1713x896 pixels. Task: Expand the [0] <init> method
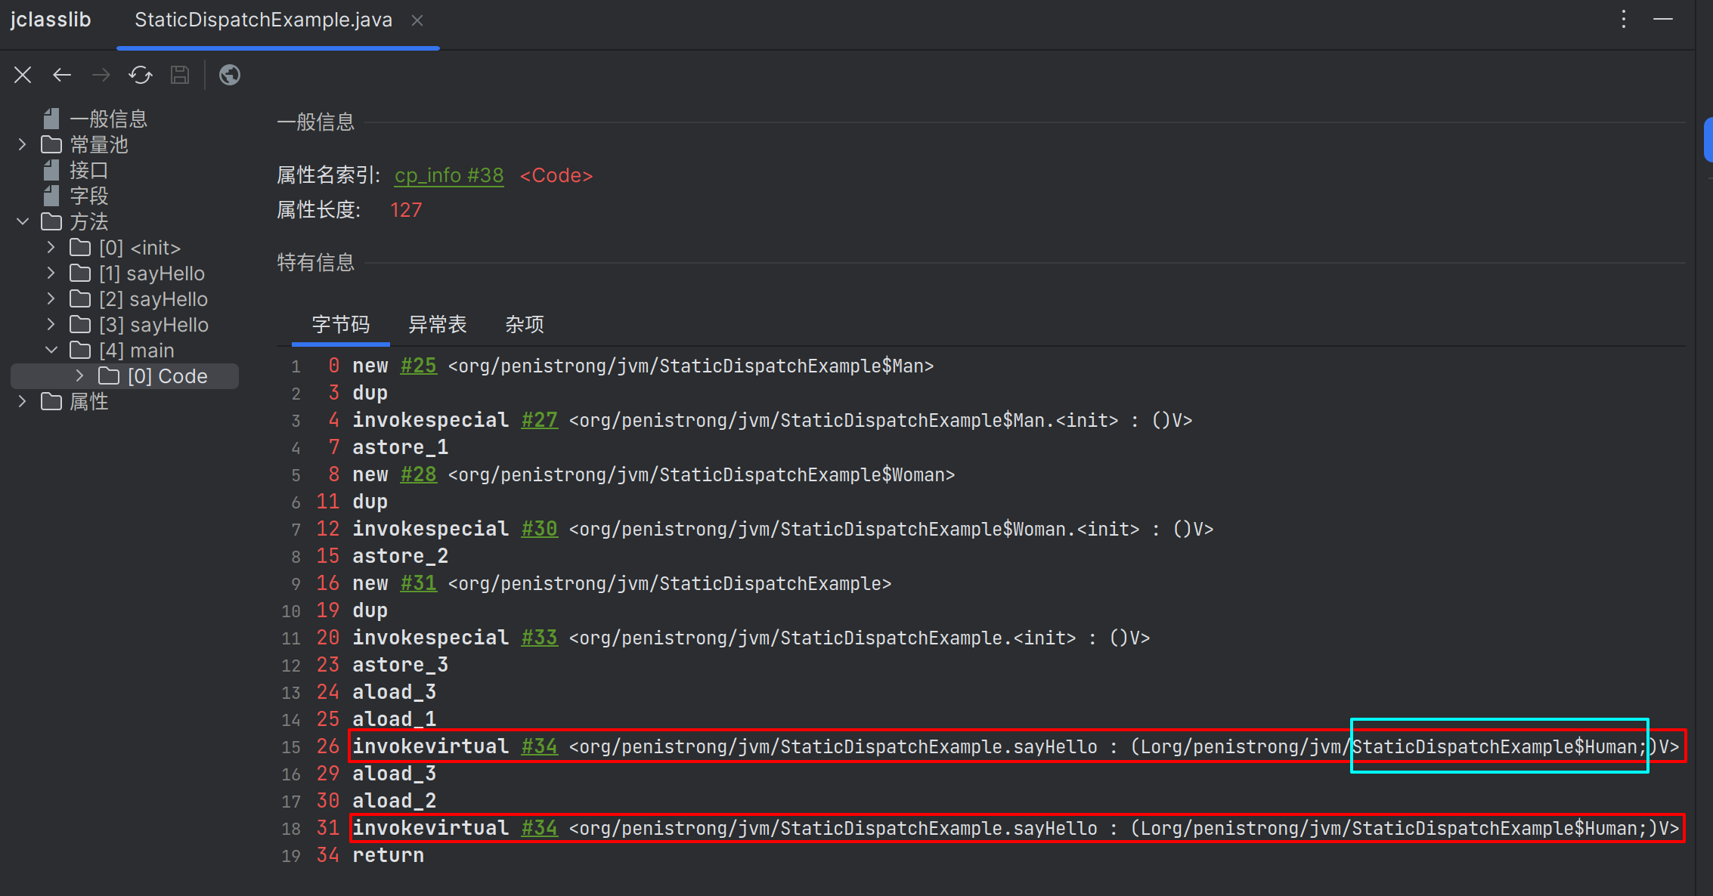point(51,247)
